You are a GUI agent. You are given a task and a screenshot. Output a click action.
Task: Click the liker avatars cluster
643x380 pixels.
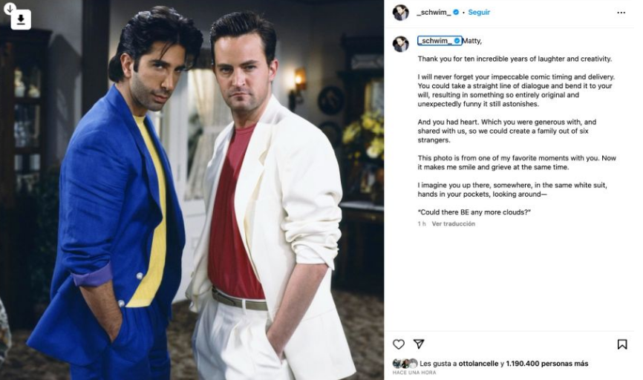[405, 364]
